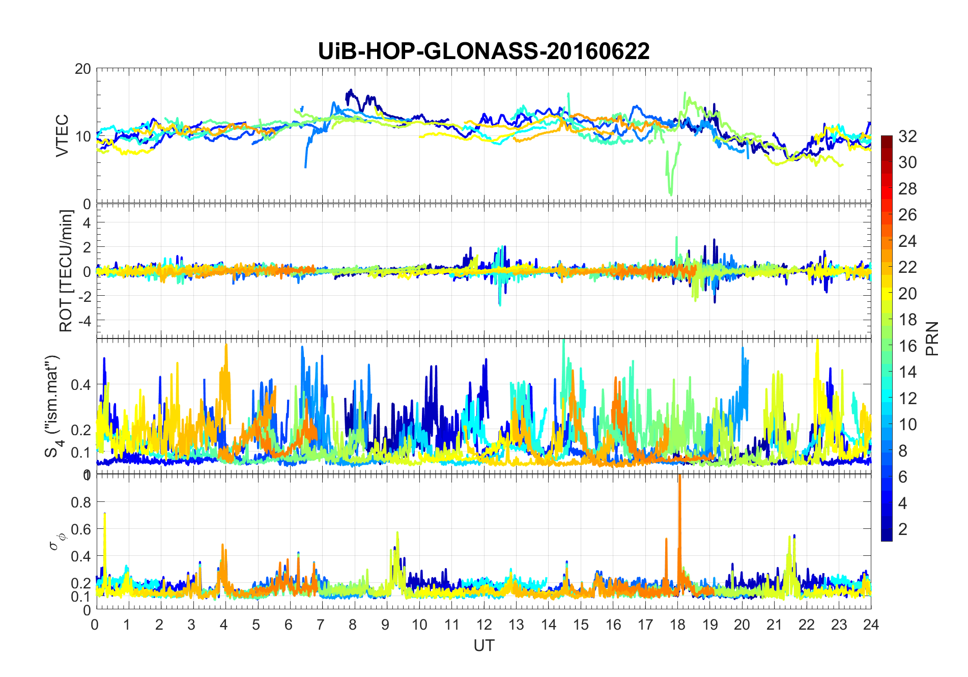The image size is (968, 677).
Task: Click colorbar tick label 14
Action: tap(907, 372)
